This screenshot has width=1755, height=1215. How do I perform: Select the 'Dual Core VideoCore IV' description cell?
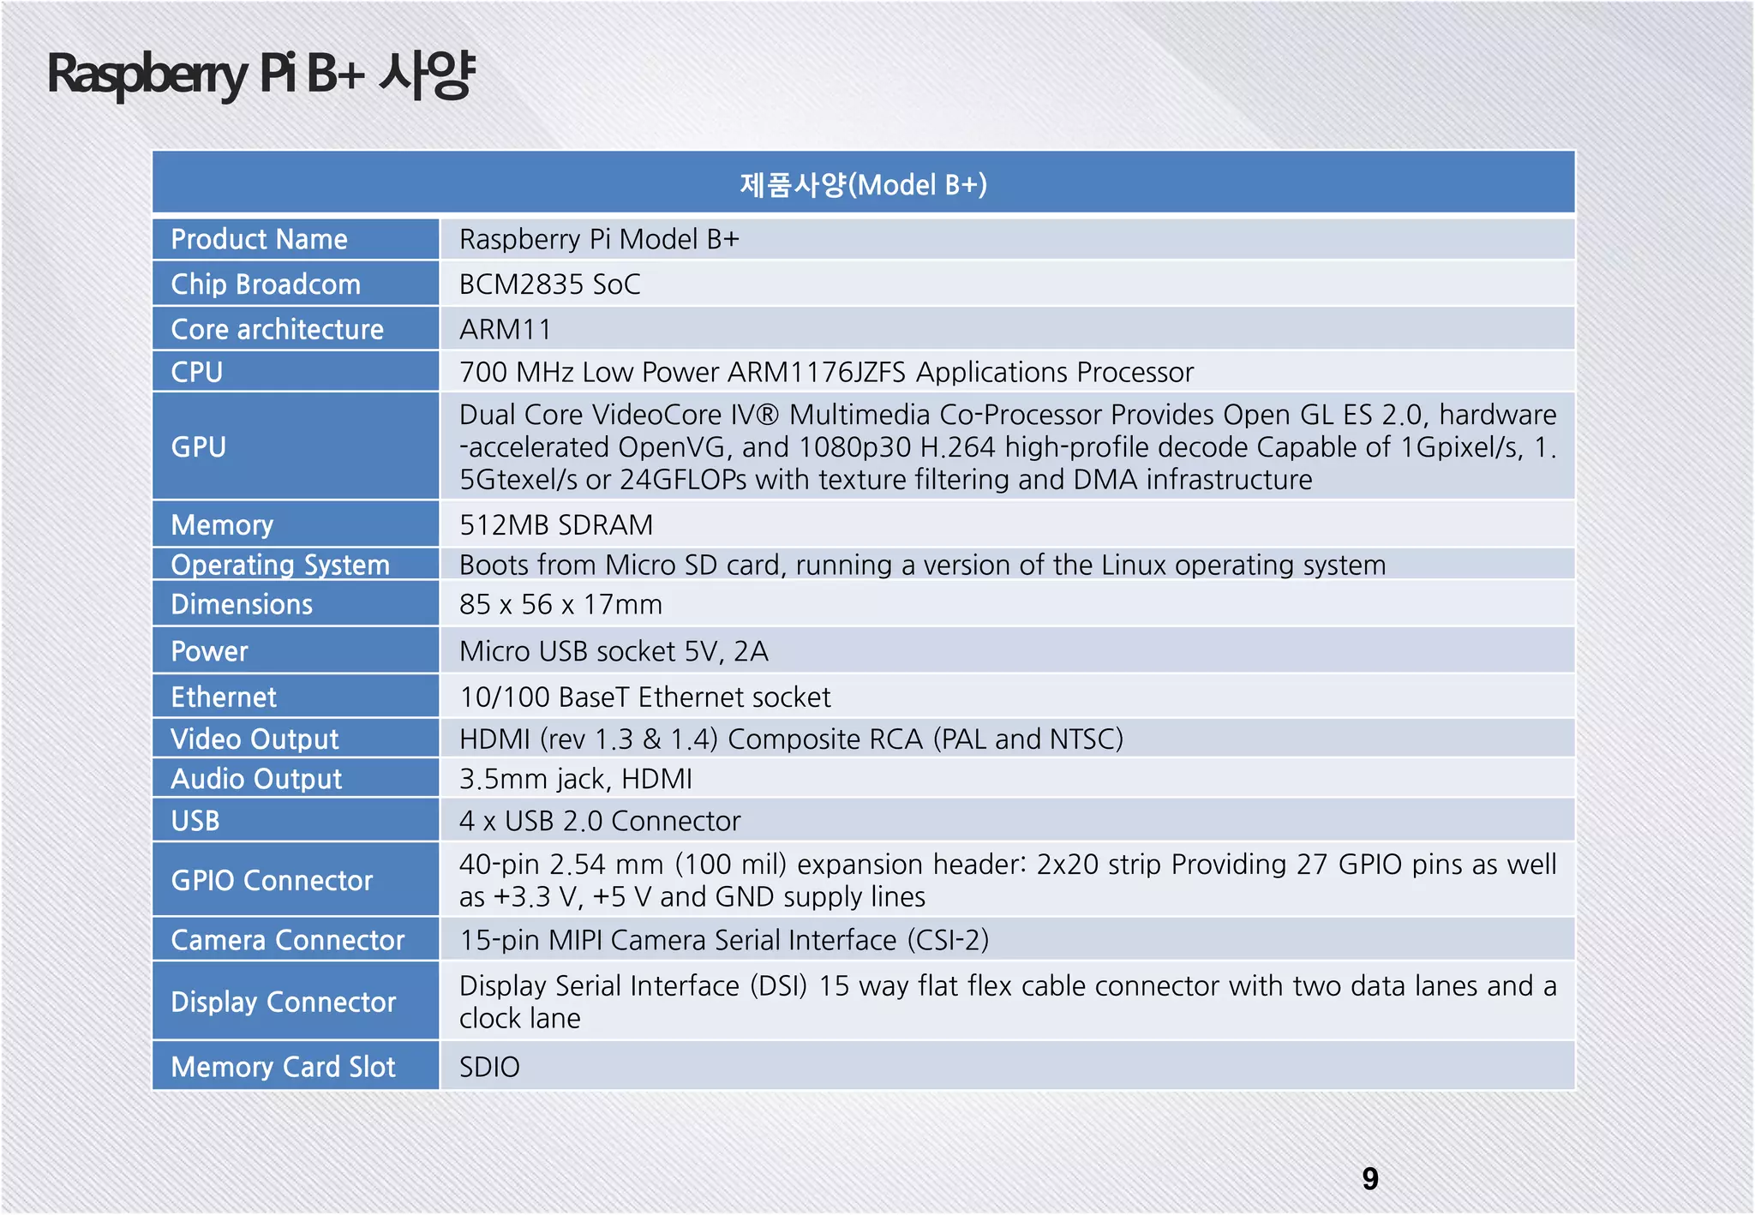[x=1008, y=446]
